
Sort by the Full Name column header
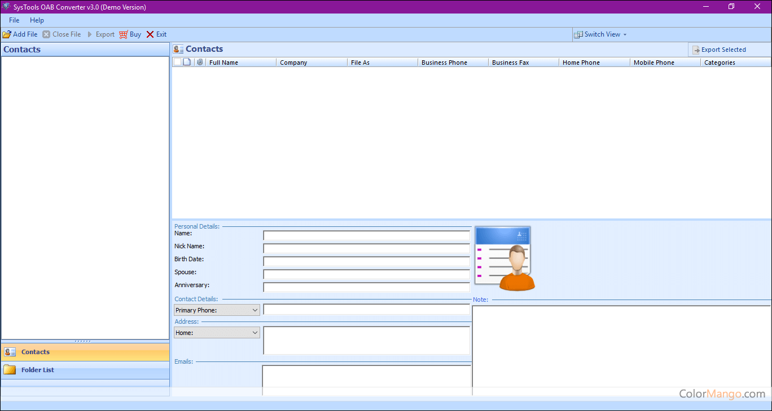pos(241,62)
